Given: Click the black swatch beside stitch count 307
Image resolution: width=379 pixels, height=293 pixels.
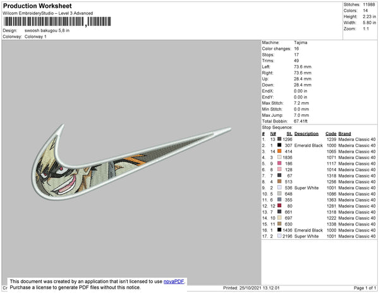Looking at the screenshot, I should (x=279, y=145).
